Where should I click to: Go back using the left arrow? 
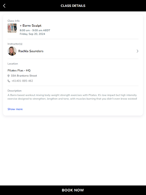pos(4,6)
